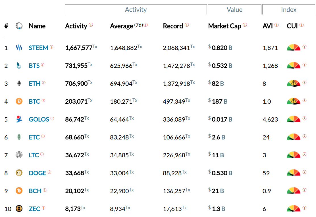The image size is (316, 217).
Task: Open info icon next to Record header
Action: [x=187, y=25]
